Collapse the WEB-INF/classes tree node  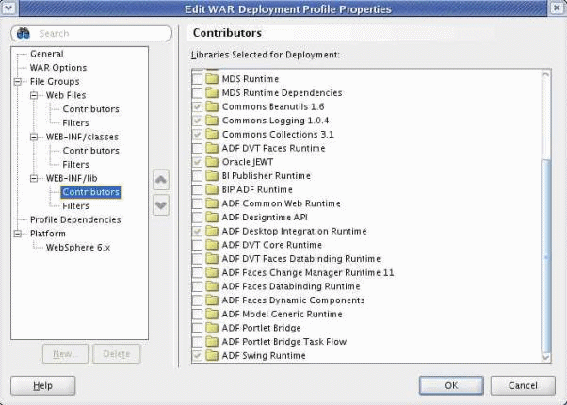(34, 138)
